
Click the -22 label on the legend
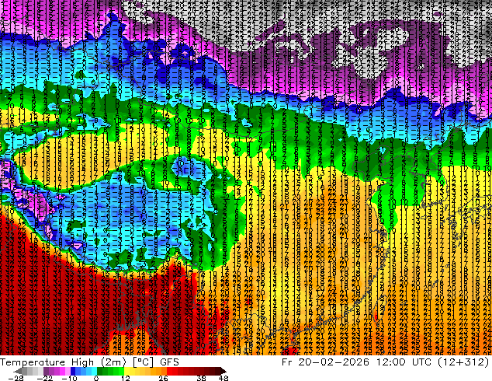45,378
